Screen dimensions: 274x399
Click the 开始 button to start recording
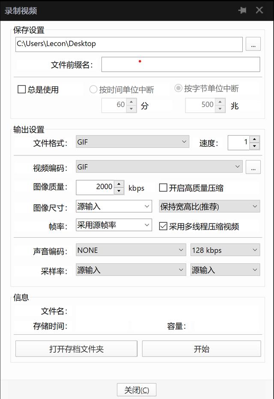[x=201, y=349]
